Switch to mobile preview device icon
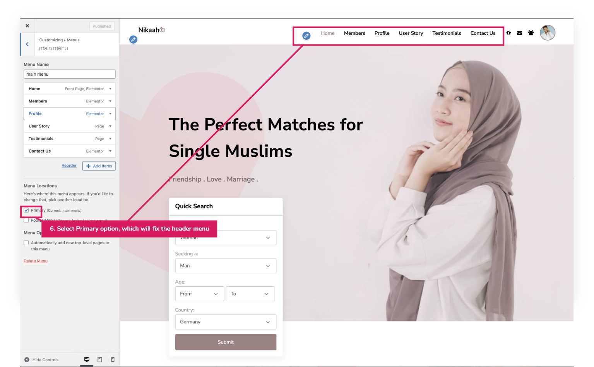This screenshot has width=594, height=367. (x=113, y=360)
